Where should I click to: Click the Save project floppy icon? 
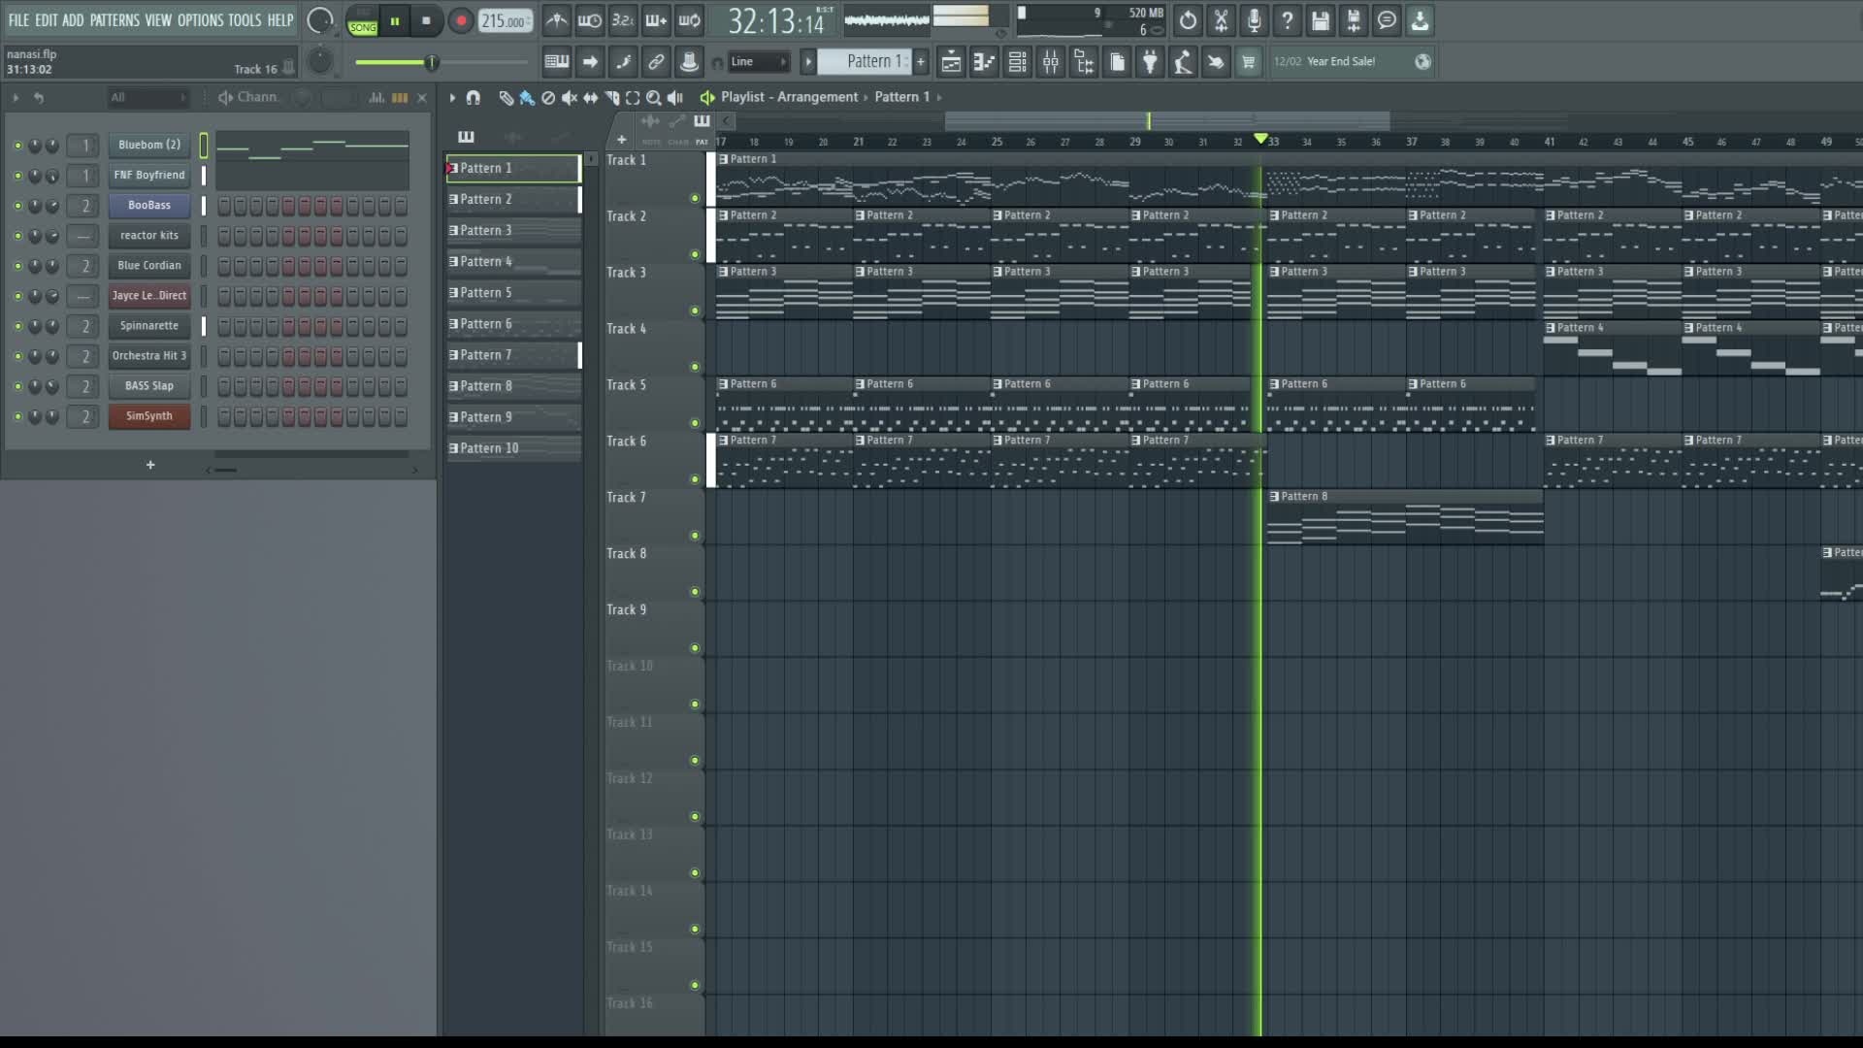coord(1320,20)
